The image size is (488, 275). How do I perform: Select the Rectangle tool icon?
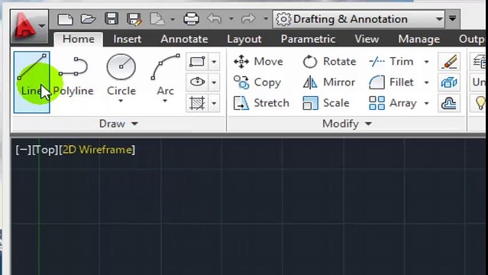197,61
